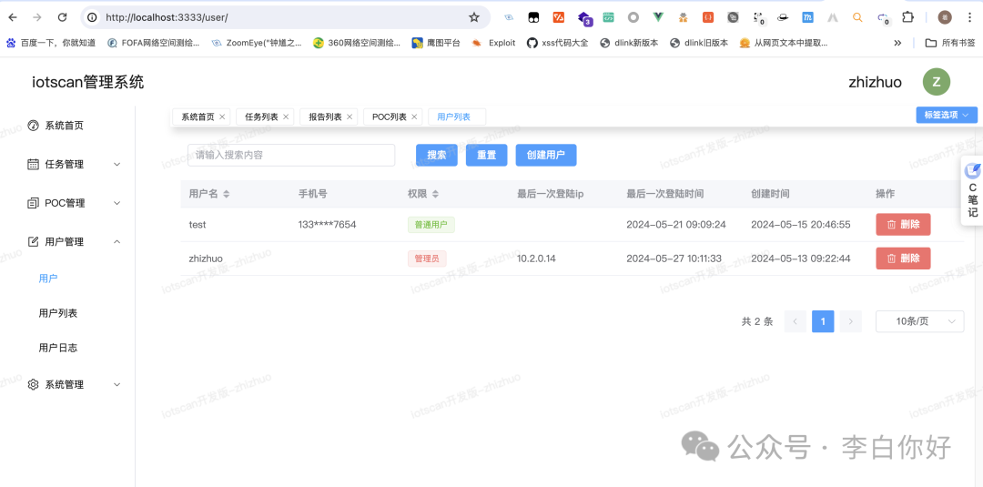Expand the 系统管理 sidebar menu

(x=117, y=385)
